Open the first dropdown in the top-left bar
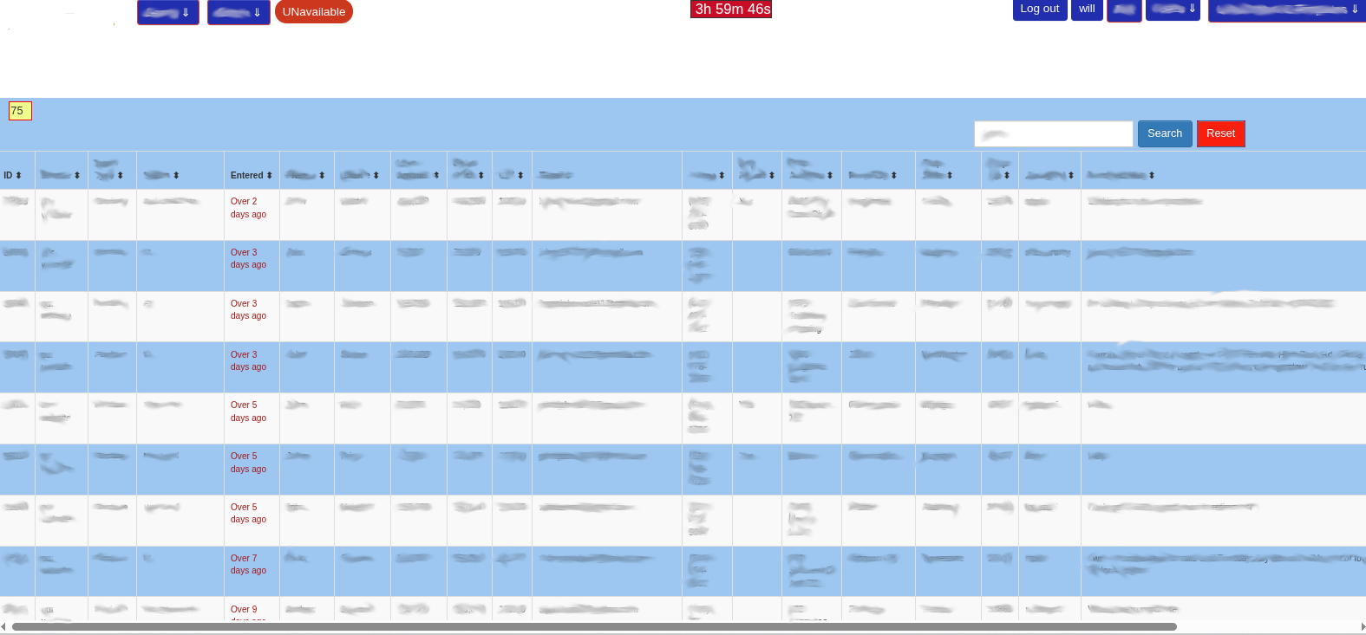Viewport: 1366px width, 635px height. point(168,12)
